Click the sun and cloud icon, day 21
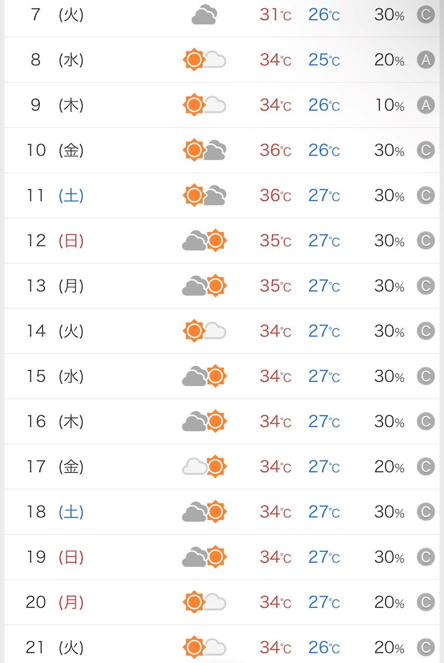 click(204, 647)
